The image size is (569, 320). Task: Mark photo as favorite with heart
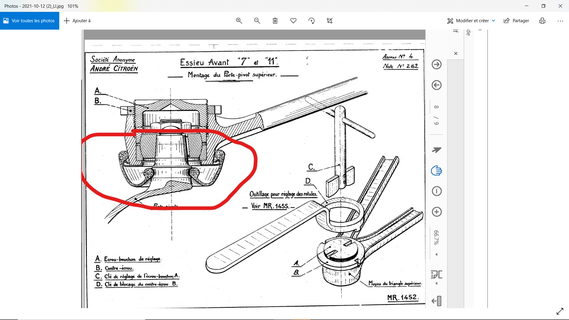(293, 21)
